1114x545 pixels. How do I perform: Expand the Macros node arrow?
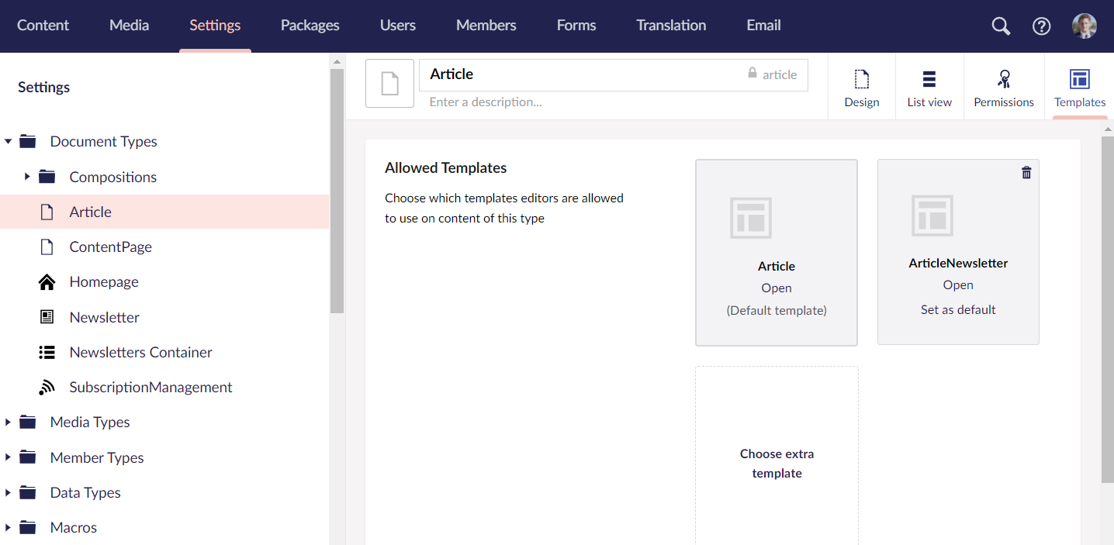(8, 527)
